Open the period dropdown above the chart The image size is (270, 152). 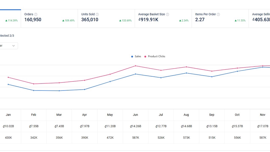(8, 46)
